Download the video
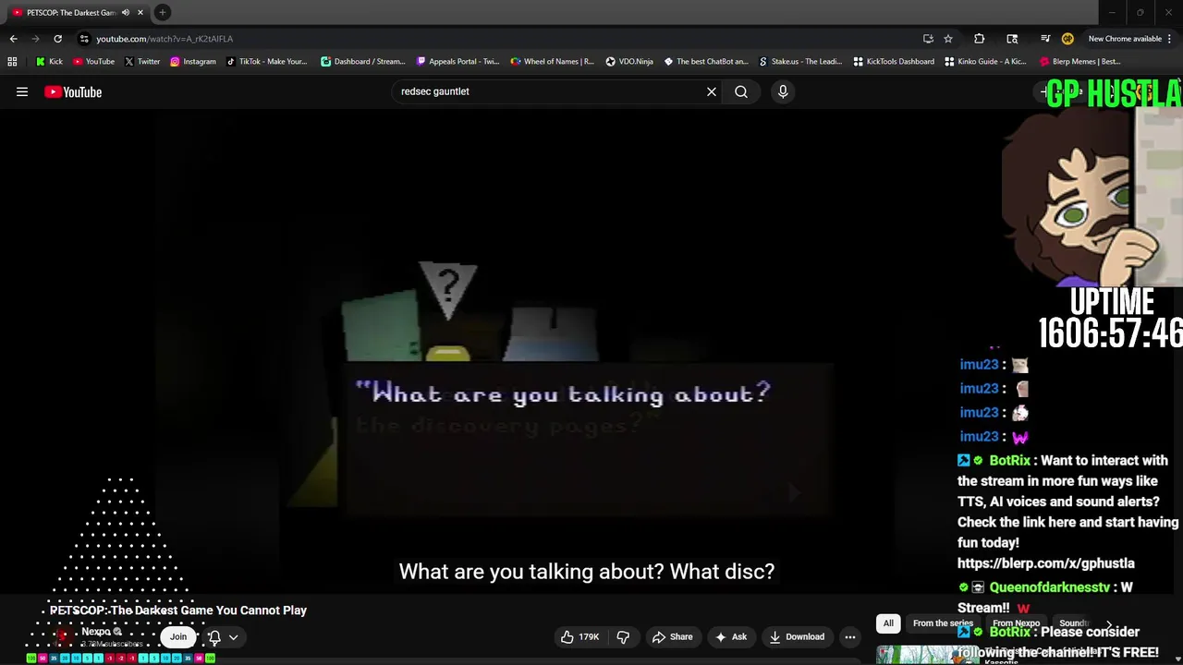The width and height of the screenshot is (1183, 665). pos(796,636)
